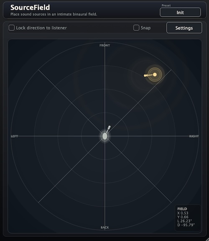Open the Settings panel
The width and height of the screenshot is (209, 241).
[x=184, y=28]
